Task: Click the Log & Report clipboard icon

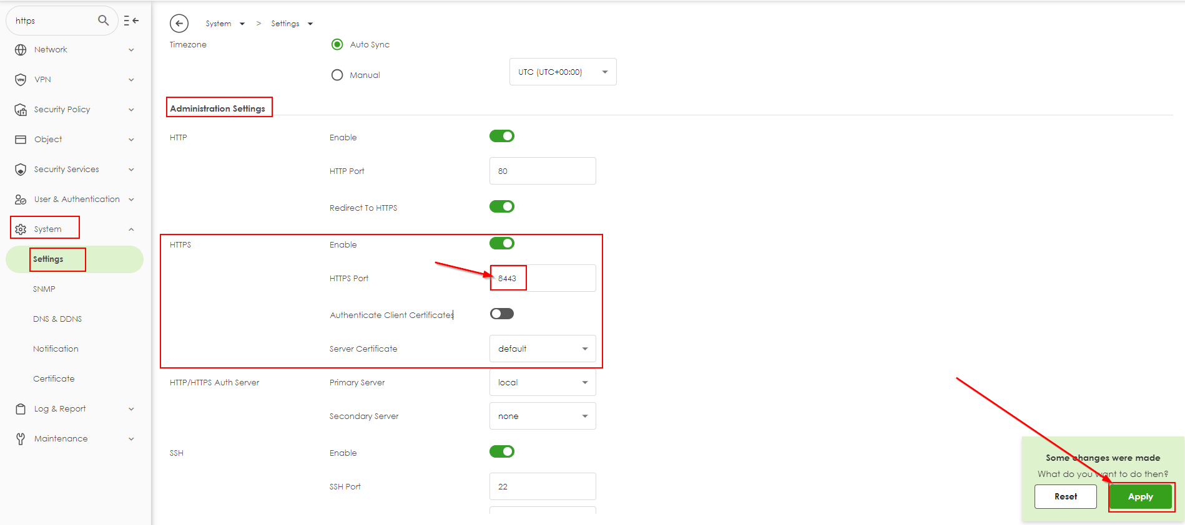Action: pyautogui.click(x=21, y=409)
